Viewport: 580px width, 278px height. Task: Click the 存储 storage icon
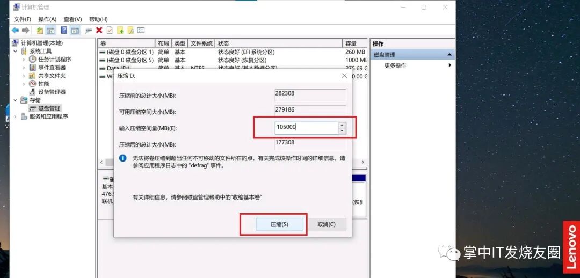pos(24,100)
